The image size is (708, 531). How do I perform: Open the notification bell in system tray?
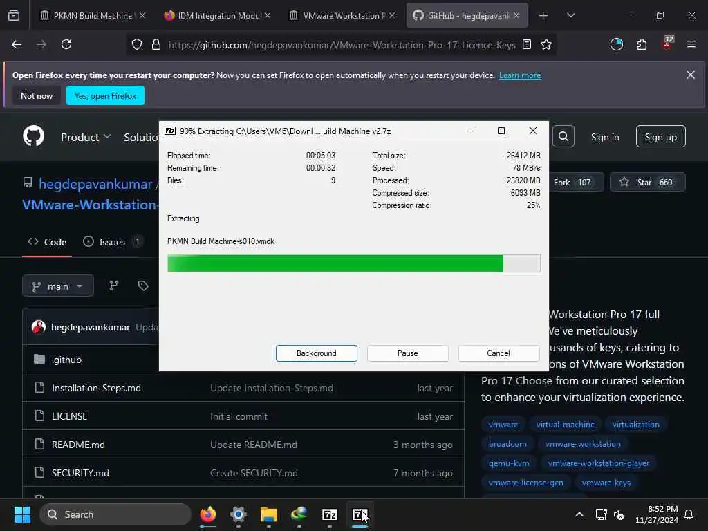coord(689,514)
